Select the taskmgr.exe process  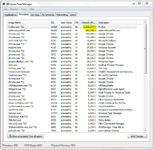72,113
